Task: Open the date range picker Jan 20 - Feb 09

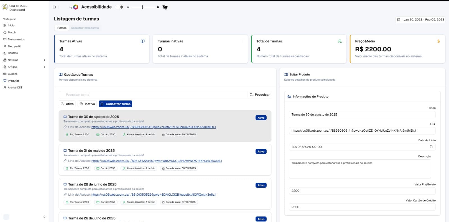Action: pos(420,20)
